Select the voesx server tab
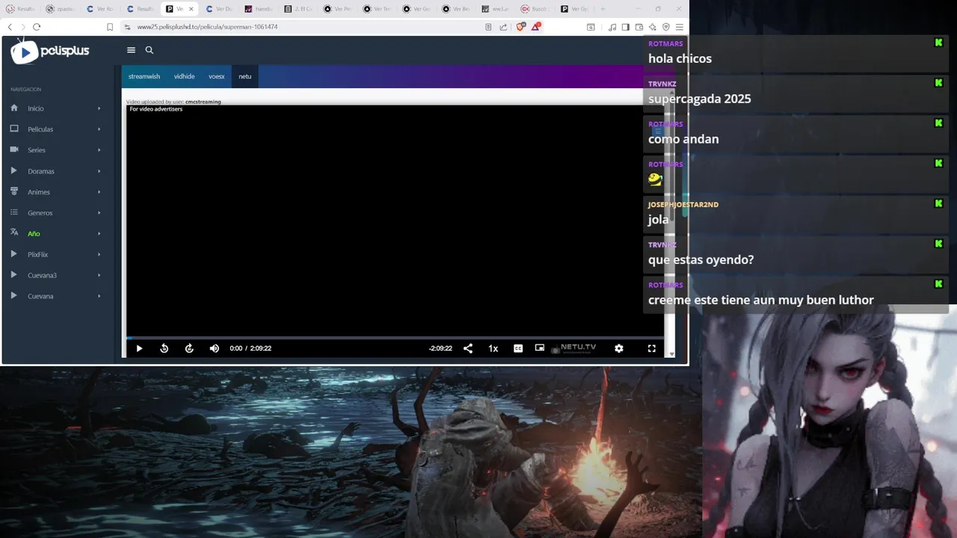This screenshot has height=538, width=957. (217, 76)
